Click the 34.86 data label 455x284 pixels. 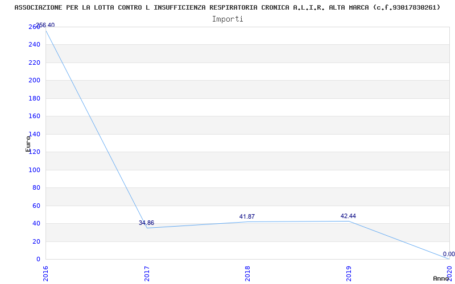point(147,223)
